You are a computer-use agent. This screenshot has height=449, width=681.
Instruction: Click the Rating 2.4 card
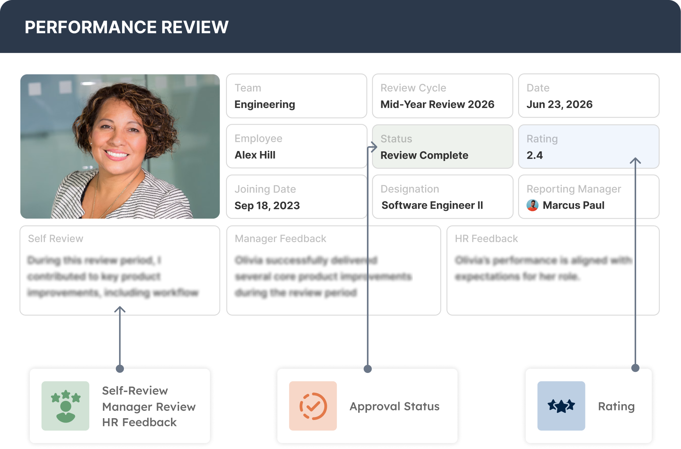[588, 147]
